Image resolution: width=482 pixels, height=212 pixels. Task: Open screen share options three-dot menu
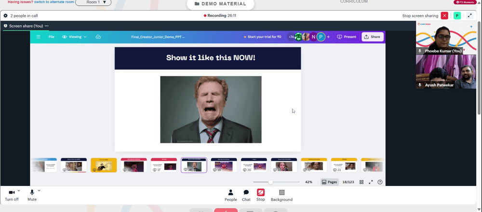(x=47, y=26)
